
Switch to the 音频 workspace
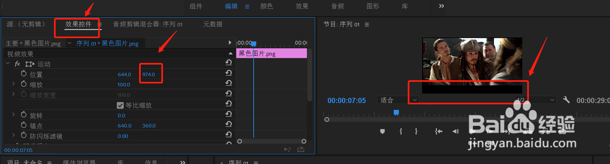point(337,6)
